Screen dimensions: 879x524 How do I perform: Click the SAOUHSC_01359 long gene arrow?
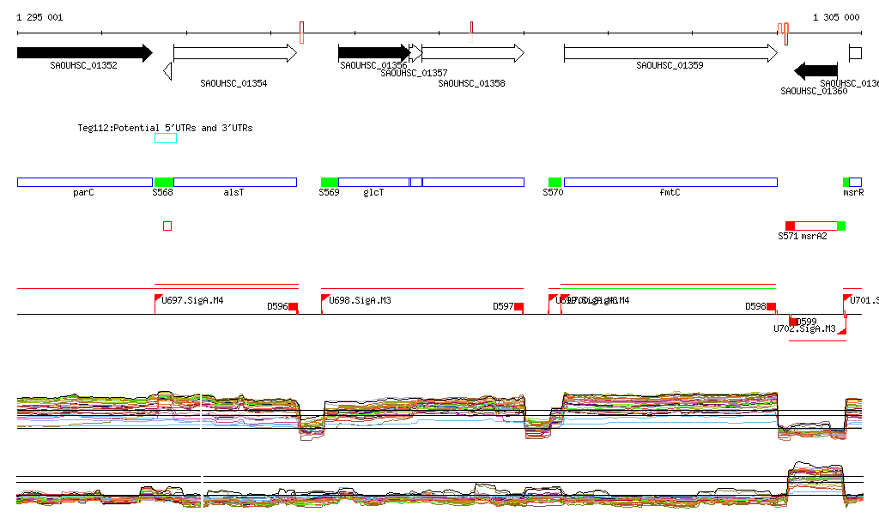click(x=671, y=53)
